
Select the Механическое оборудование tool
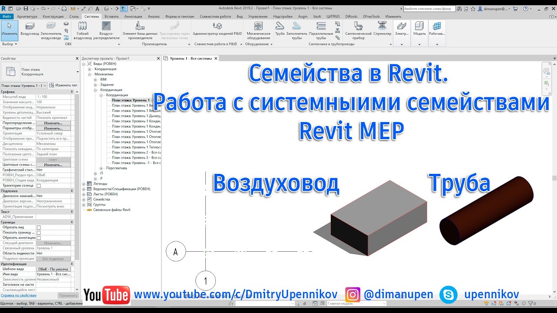tap(258, 30)
